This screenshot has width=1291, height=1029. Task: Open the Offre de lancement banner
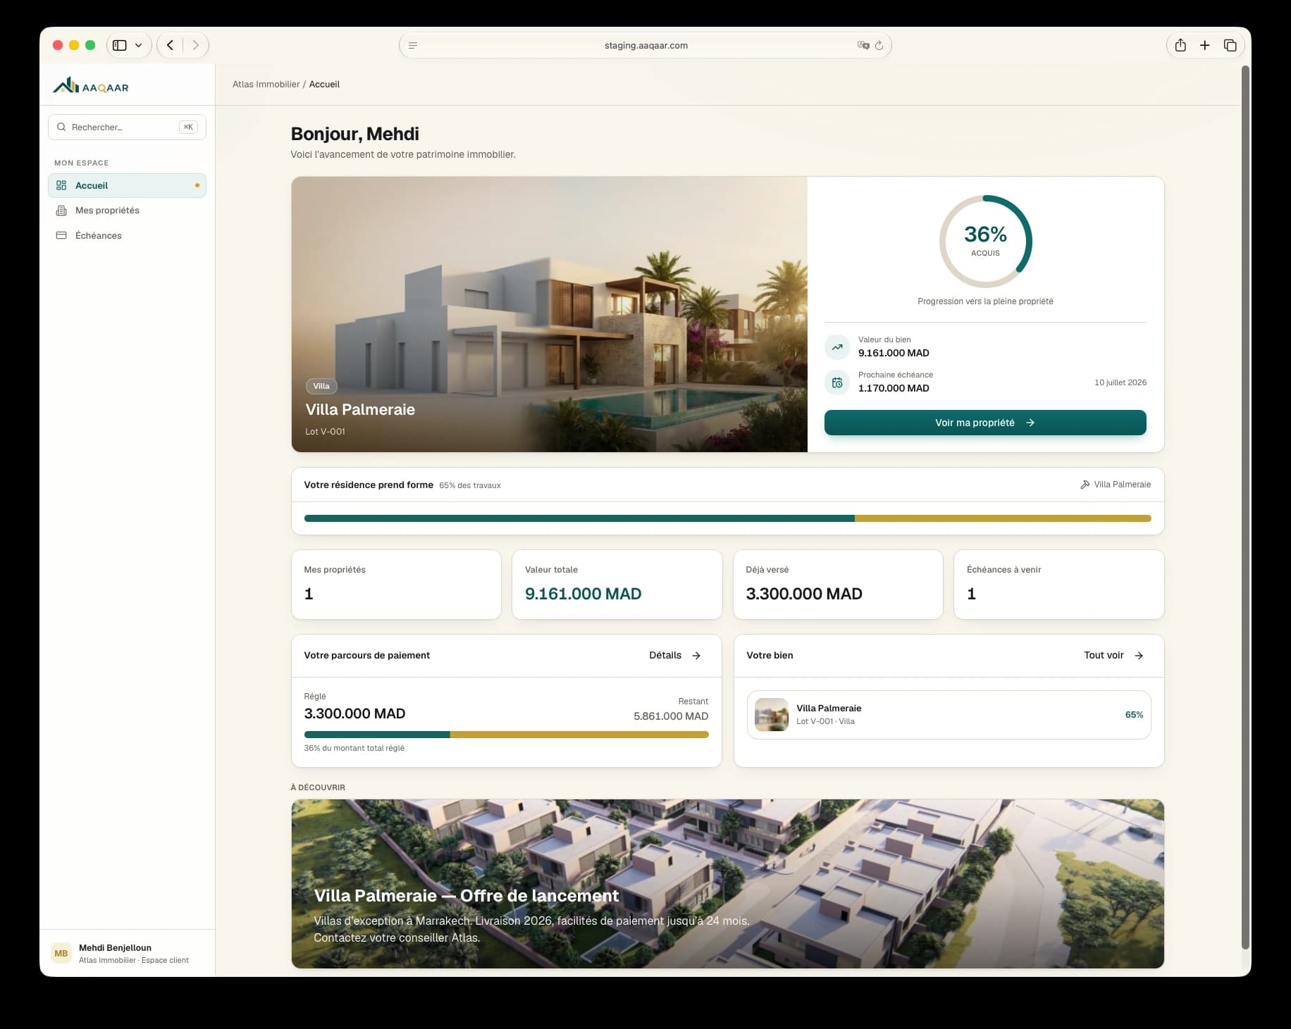coord(727,884)
